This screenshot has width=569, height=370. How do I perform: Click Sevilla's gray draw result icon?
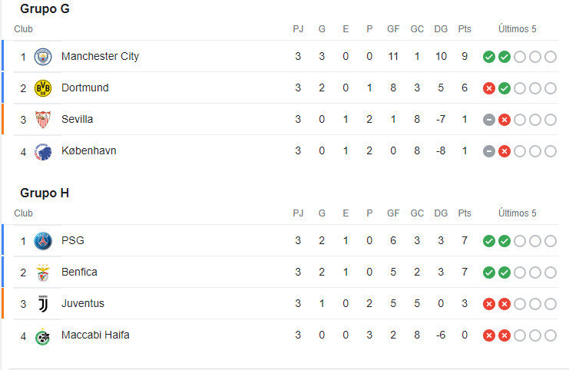pos(488,120)
